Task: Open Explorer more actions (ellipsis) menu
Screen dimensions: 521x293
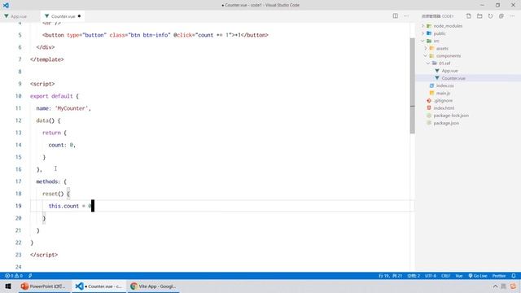Action: click(512, 16)
